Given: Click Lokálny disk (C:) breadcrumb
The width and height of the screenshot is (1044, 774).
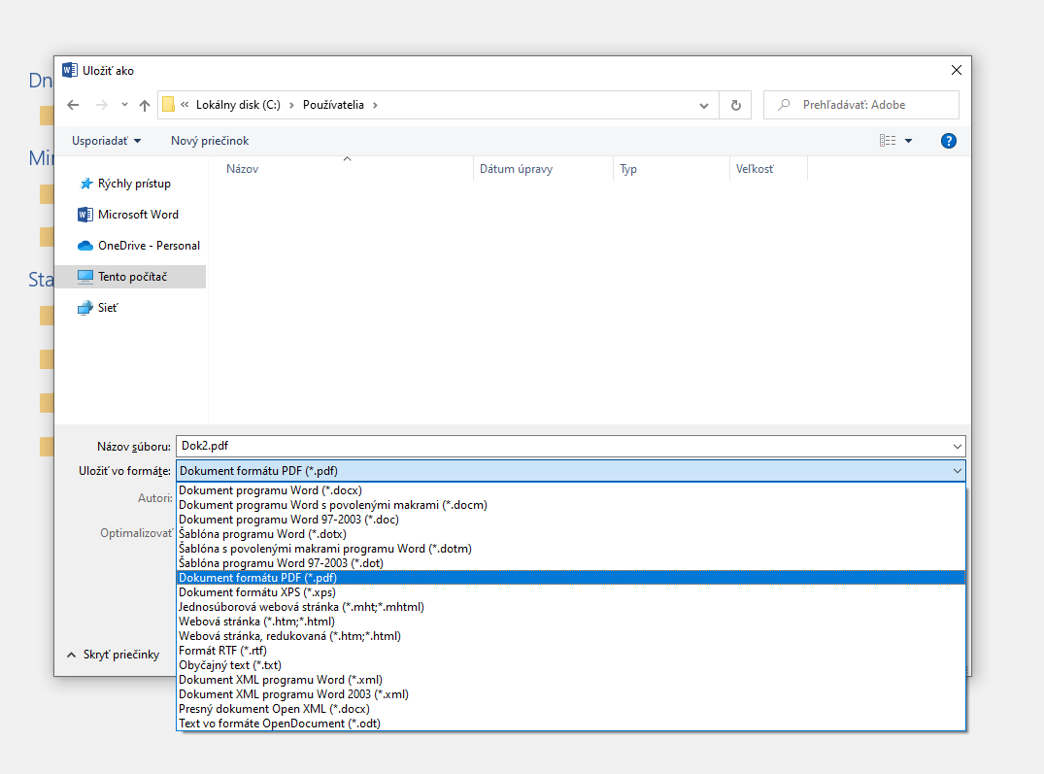Looking at the screenshot, I should 238,105.
